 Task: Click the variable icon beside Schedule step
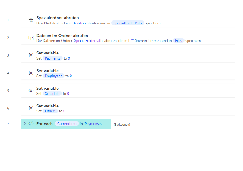[31, 90]
